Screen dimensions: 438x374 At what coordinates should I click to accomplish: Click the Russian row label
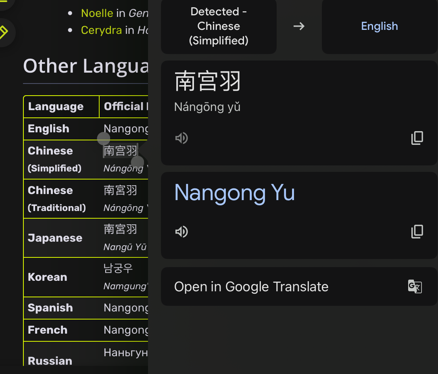[x=50, y=361]
